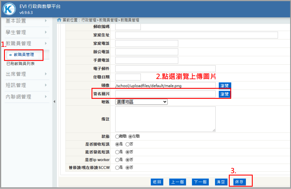Viewport: 291px width, 189px height.
Task: Select 教職員管理 submenu item
Action: pos(24,55)
